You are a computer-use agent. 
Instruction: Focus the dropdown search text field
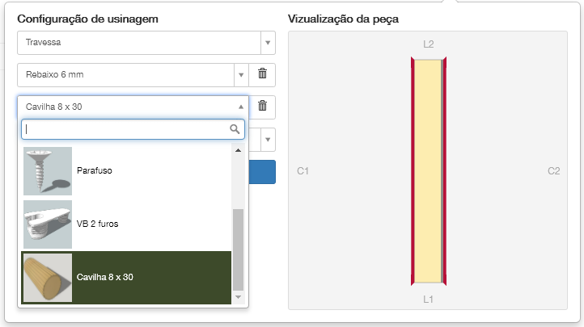point(125,129)
